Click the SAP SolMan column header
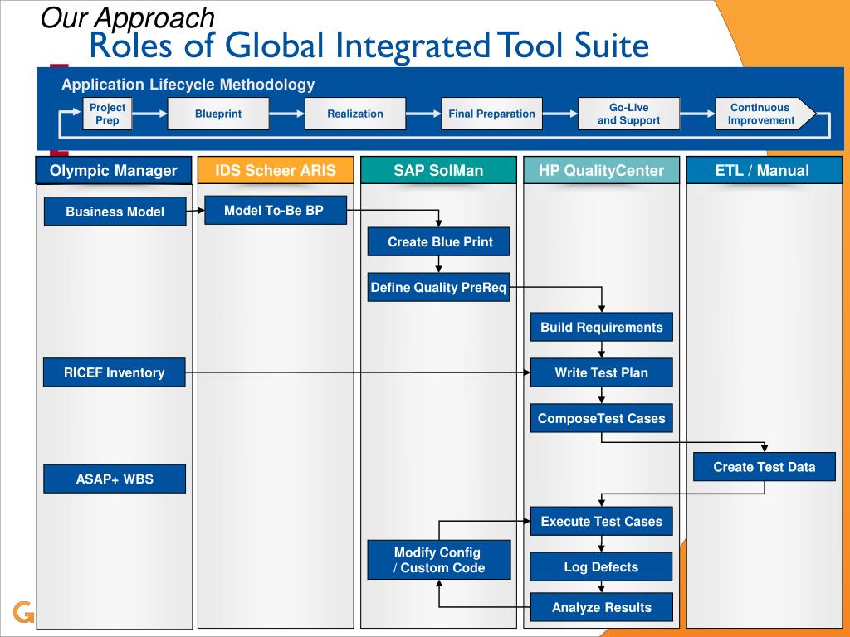 (x=438, y=171)
